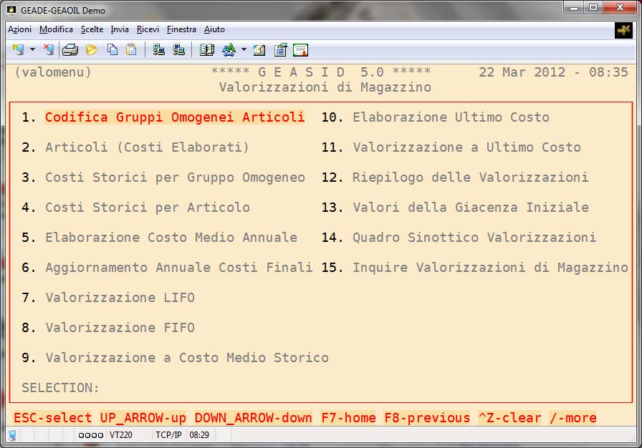642x448 pixels.
Task: Click the ESC-select function key label
Action: click(x=53, y=418)
